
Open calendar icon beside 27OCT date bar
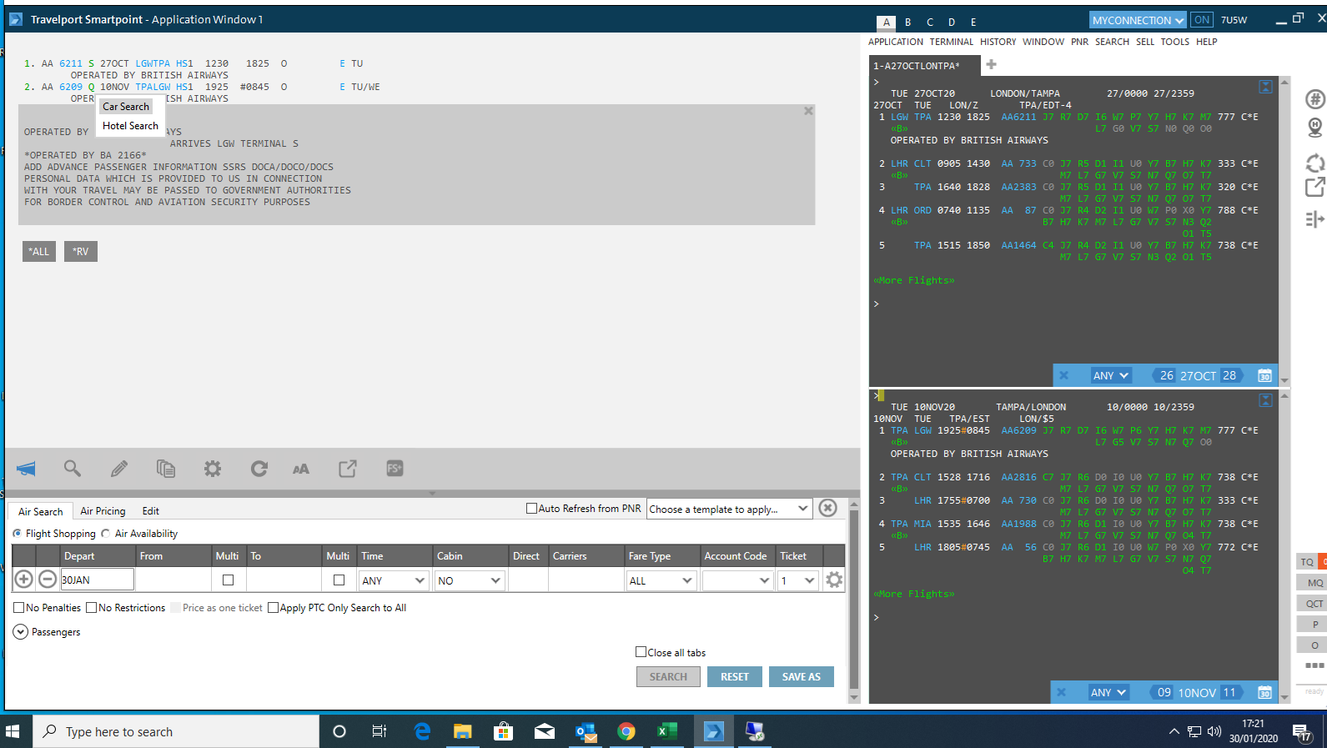[x=1264, y=376]
